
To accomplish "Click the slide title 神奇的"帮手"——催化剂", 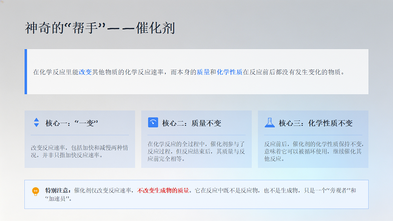I will 100,28.
